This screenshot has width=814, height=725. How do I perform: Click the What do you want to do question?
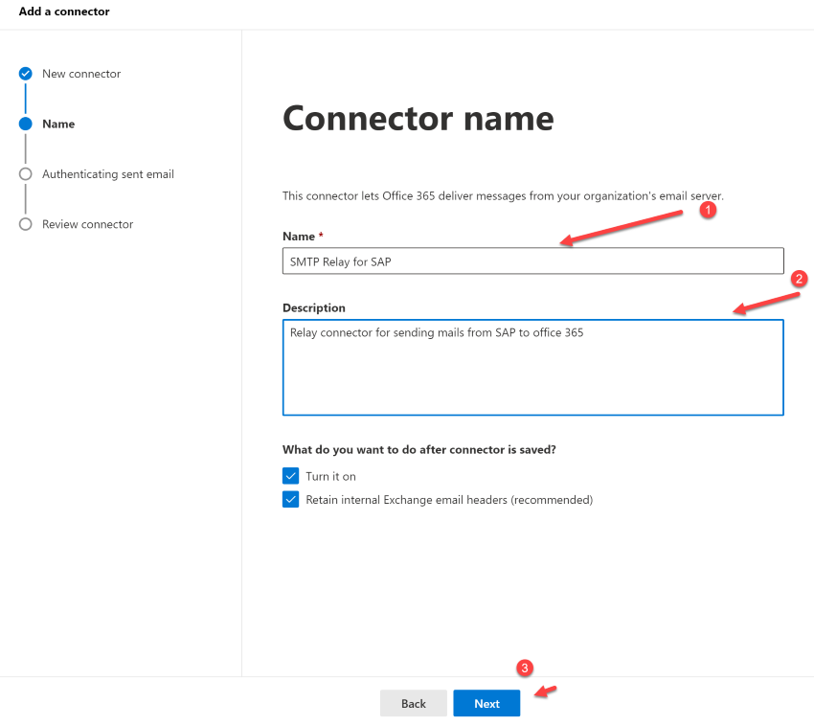pos(418,450)
